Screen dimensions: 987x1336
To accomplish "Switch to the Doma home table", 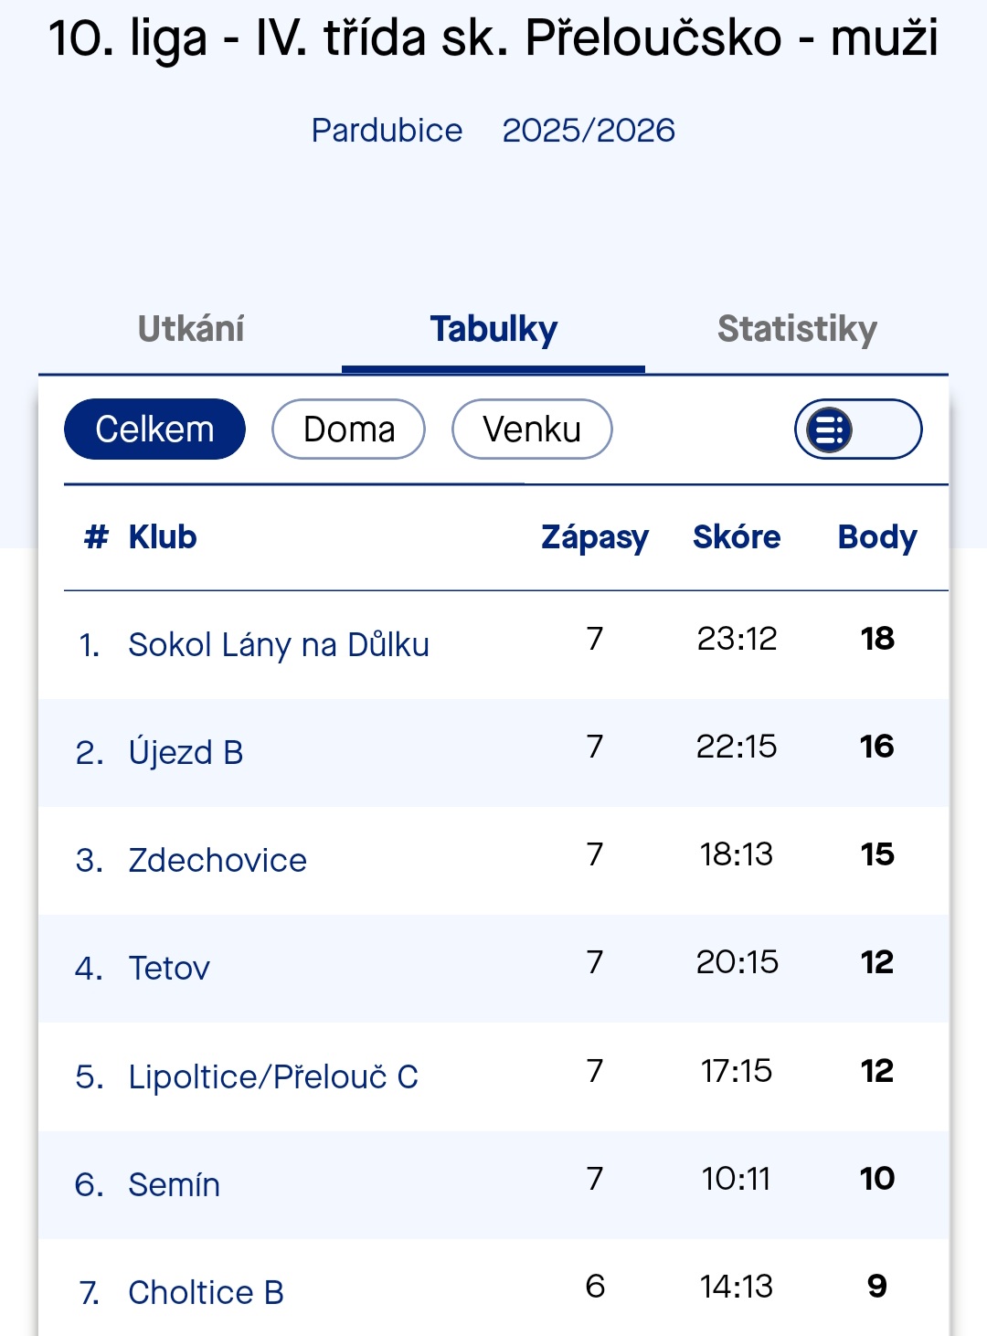I will click(x=348, y=429).
